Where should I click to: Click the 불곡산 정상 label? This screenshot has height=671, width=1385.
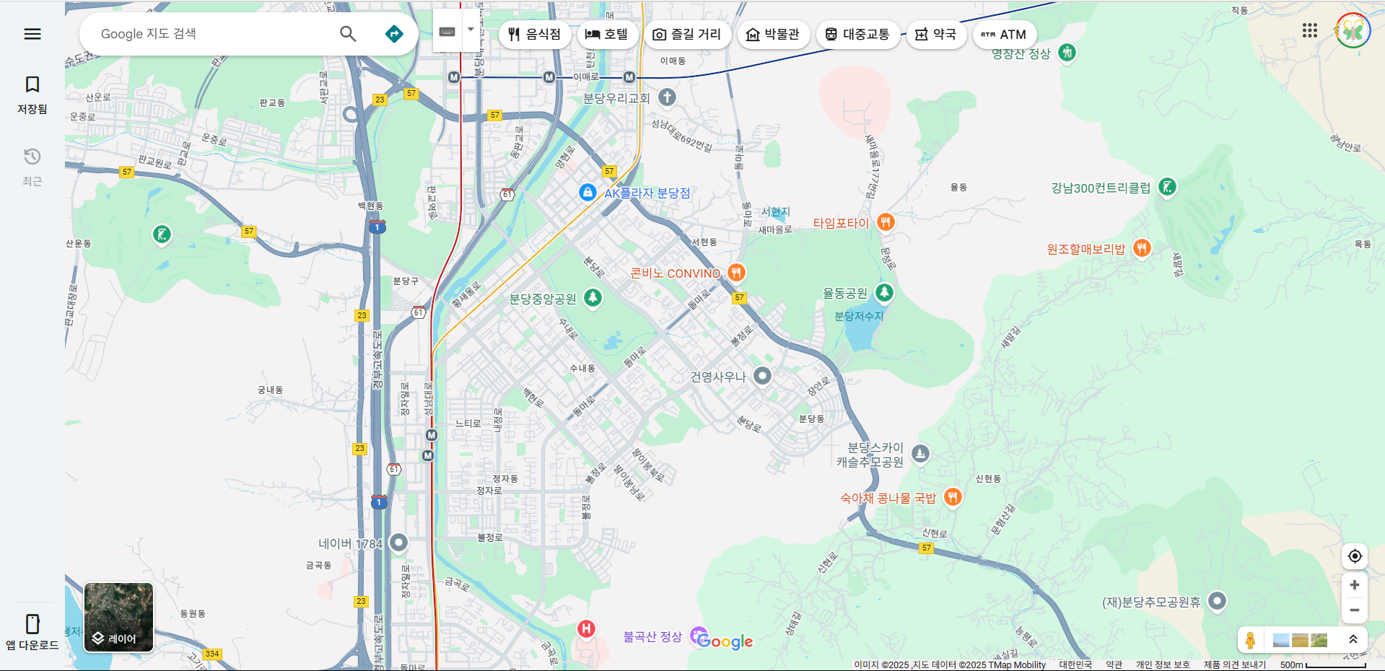pos(652,636)
